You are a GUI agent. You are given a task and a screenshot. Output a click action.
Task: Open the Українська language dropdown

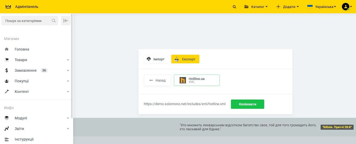pos(322,7)
